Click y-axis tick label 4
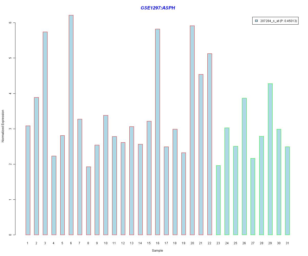 (x=11, y=93)
